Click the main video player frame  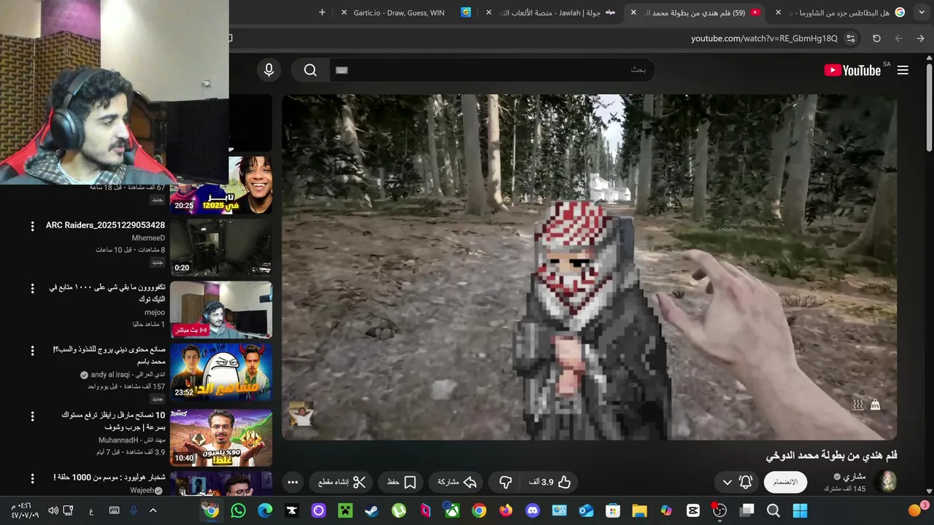(590, 267)
